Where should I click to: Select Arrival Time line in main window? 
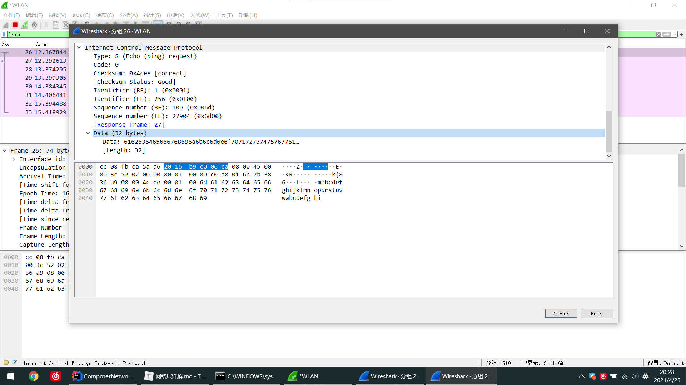pos(42,176)
